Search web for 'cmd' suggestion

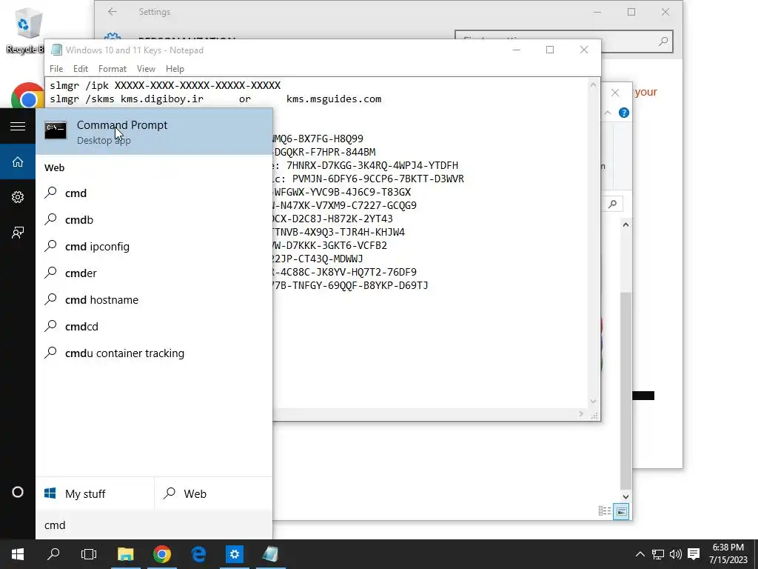pyautogui.click(x=154, y=193)
